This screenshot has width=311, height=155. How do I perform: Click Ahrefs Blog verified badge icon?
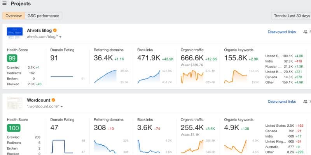click(55, 30)
